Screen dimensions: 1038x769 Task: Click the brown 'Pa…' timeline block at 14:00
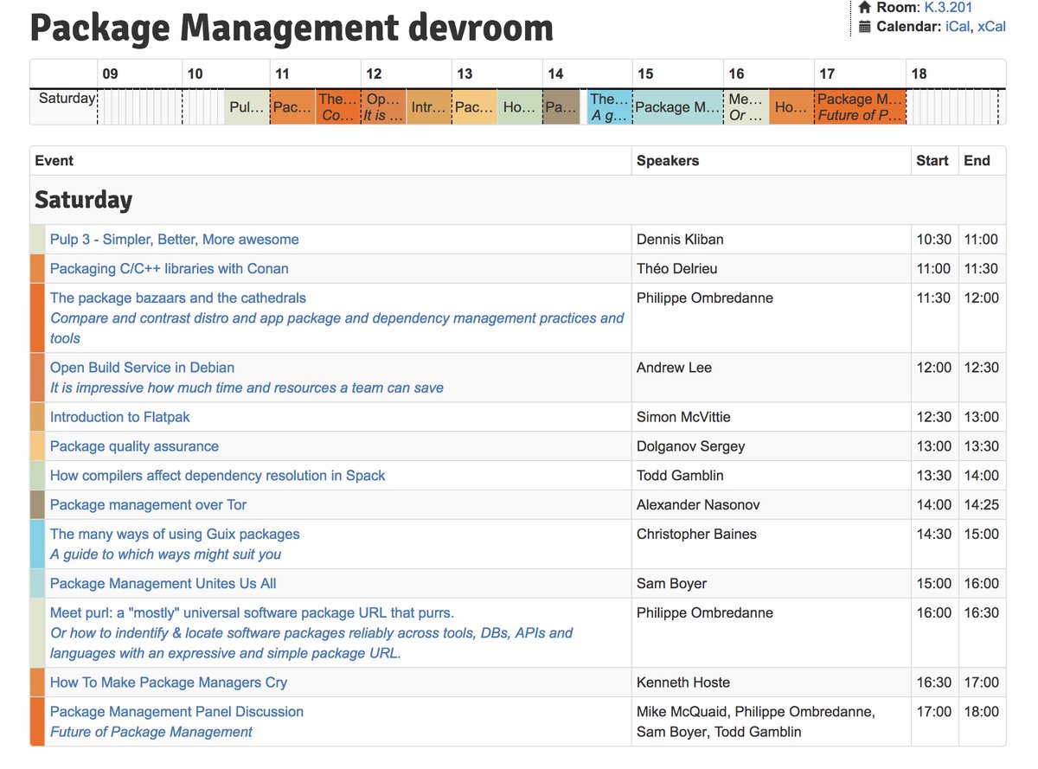click(x=562, y=107)
